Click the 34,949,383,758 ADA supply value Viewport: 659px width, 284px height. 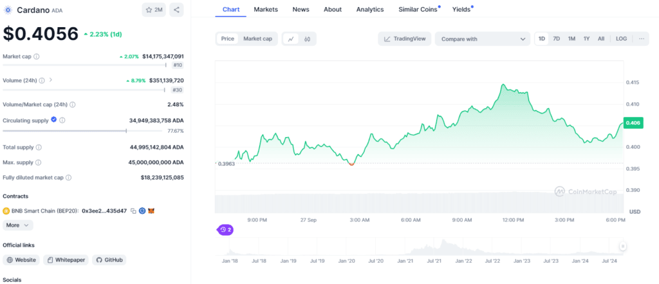point(156,120)
